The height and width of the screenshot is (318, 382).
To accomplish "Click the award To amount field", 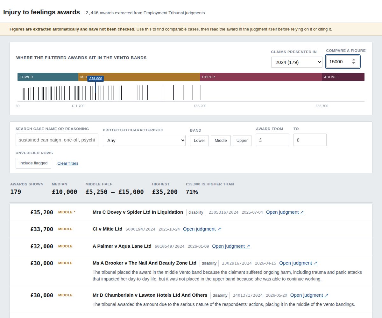I will [x=310, y=140].
